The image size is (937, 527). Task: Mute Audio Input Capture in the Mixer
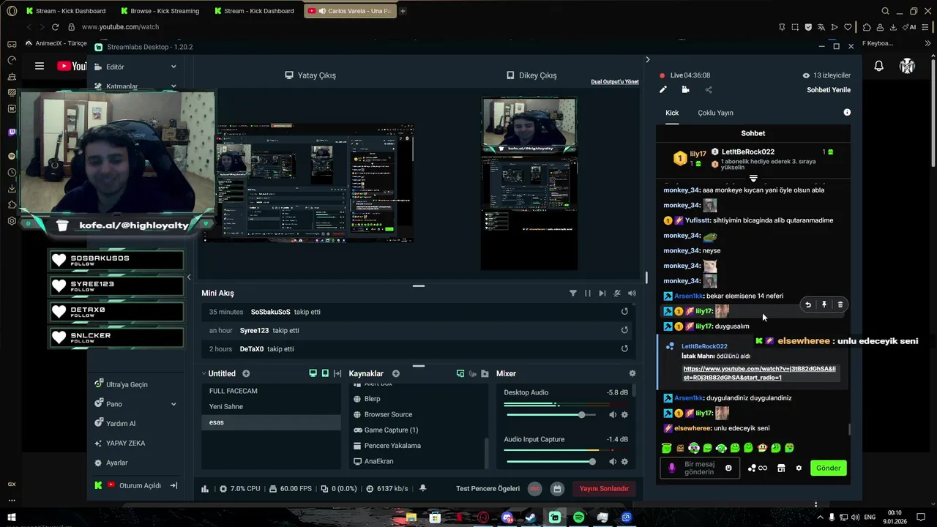coord(613,462)
